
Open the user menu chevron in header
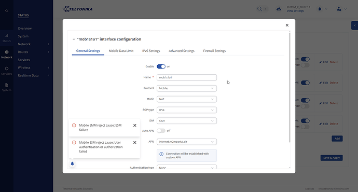pos(346,9)
